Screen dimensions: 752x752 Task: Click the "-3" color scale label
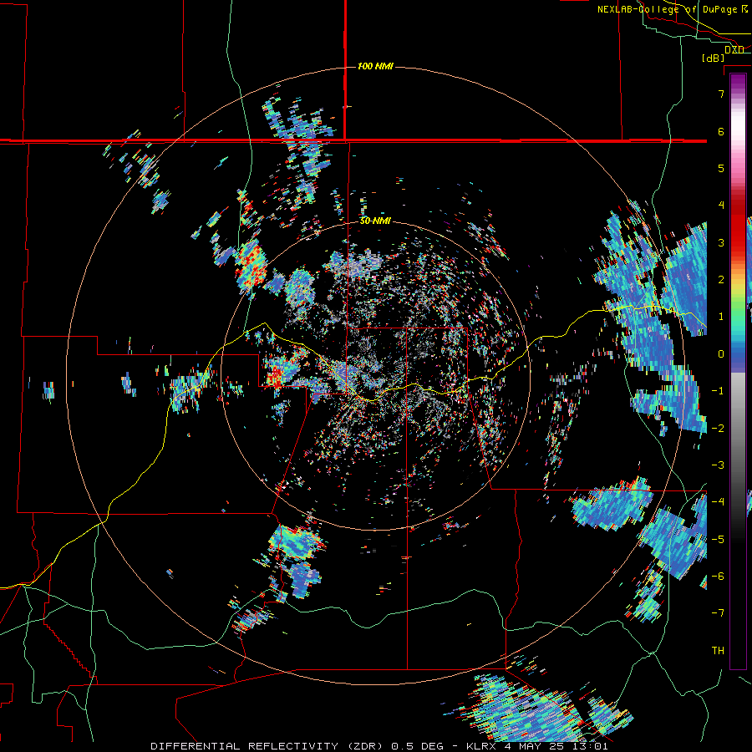(x=718, y=465)
